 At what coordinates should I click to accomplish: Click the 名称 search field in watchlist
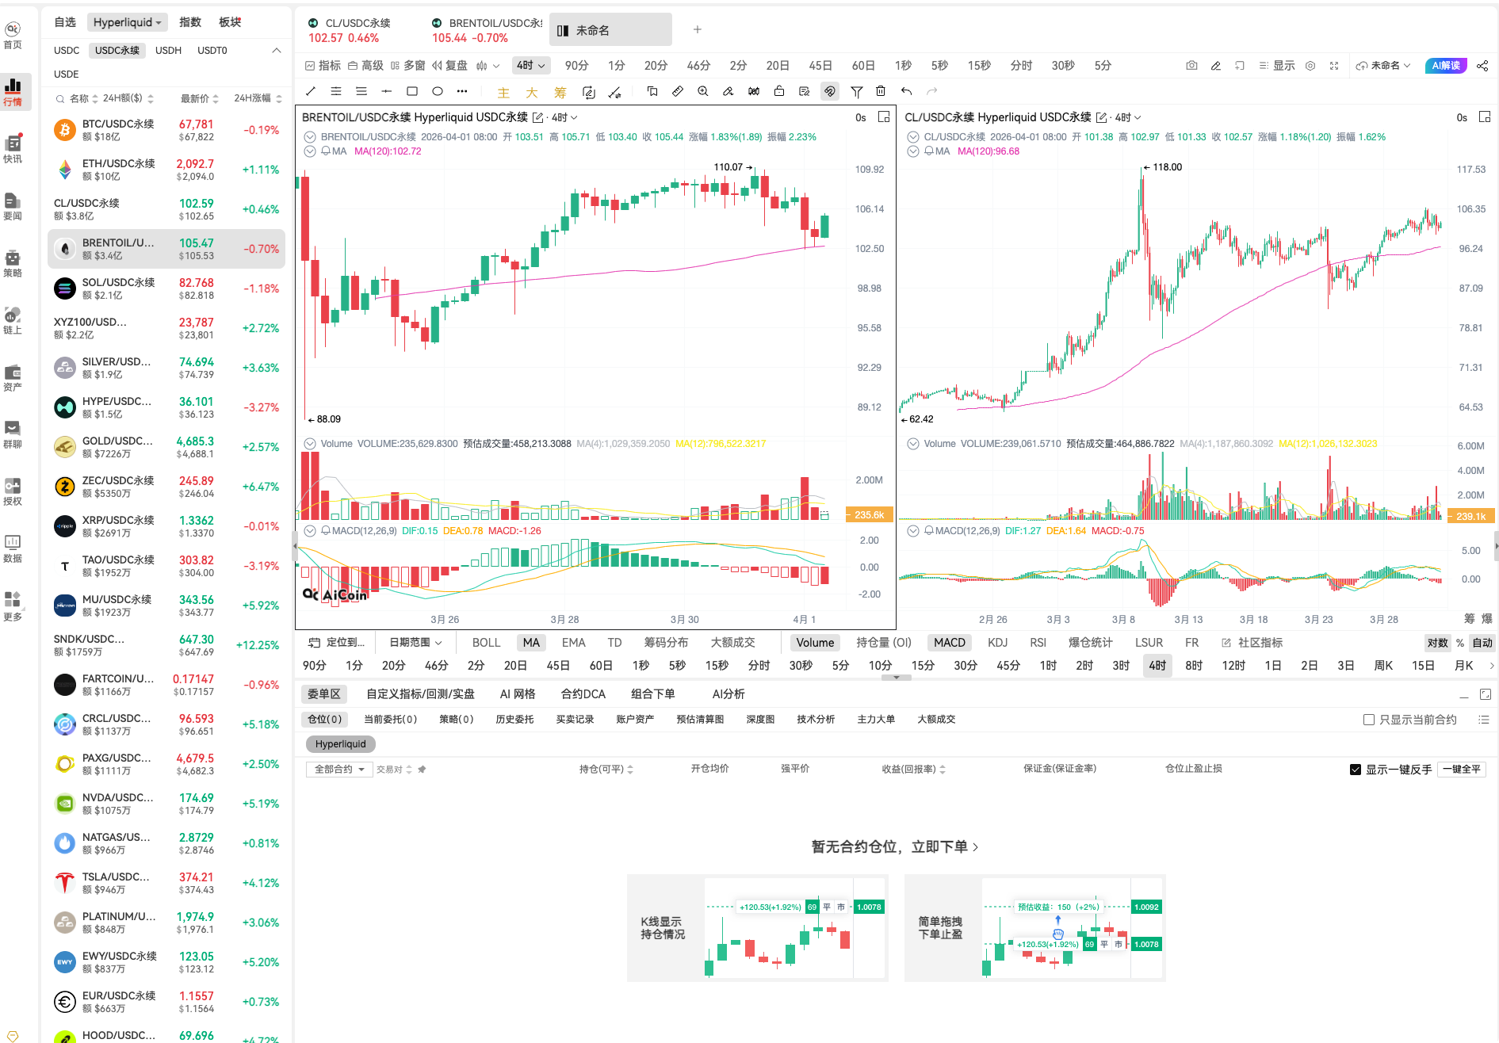coord(78,98)
